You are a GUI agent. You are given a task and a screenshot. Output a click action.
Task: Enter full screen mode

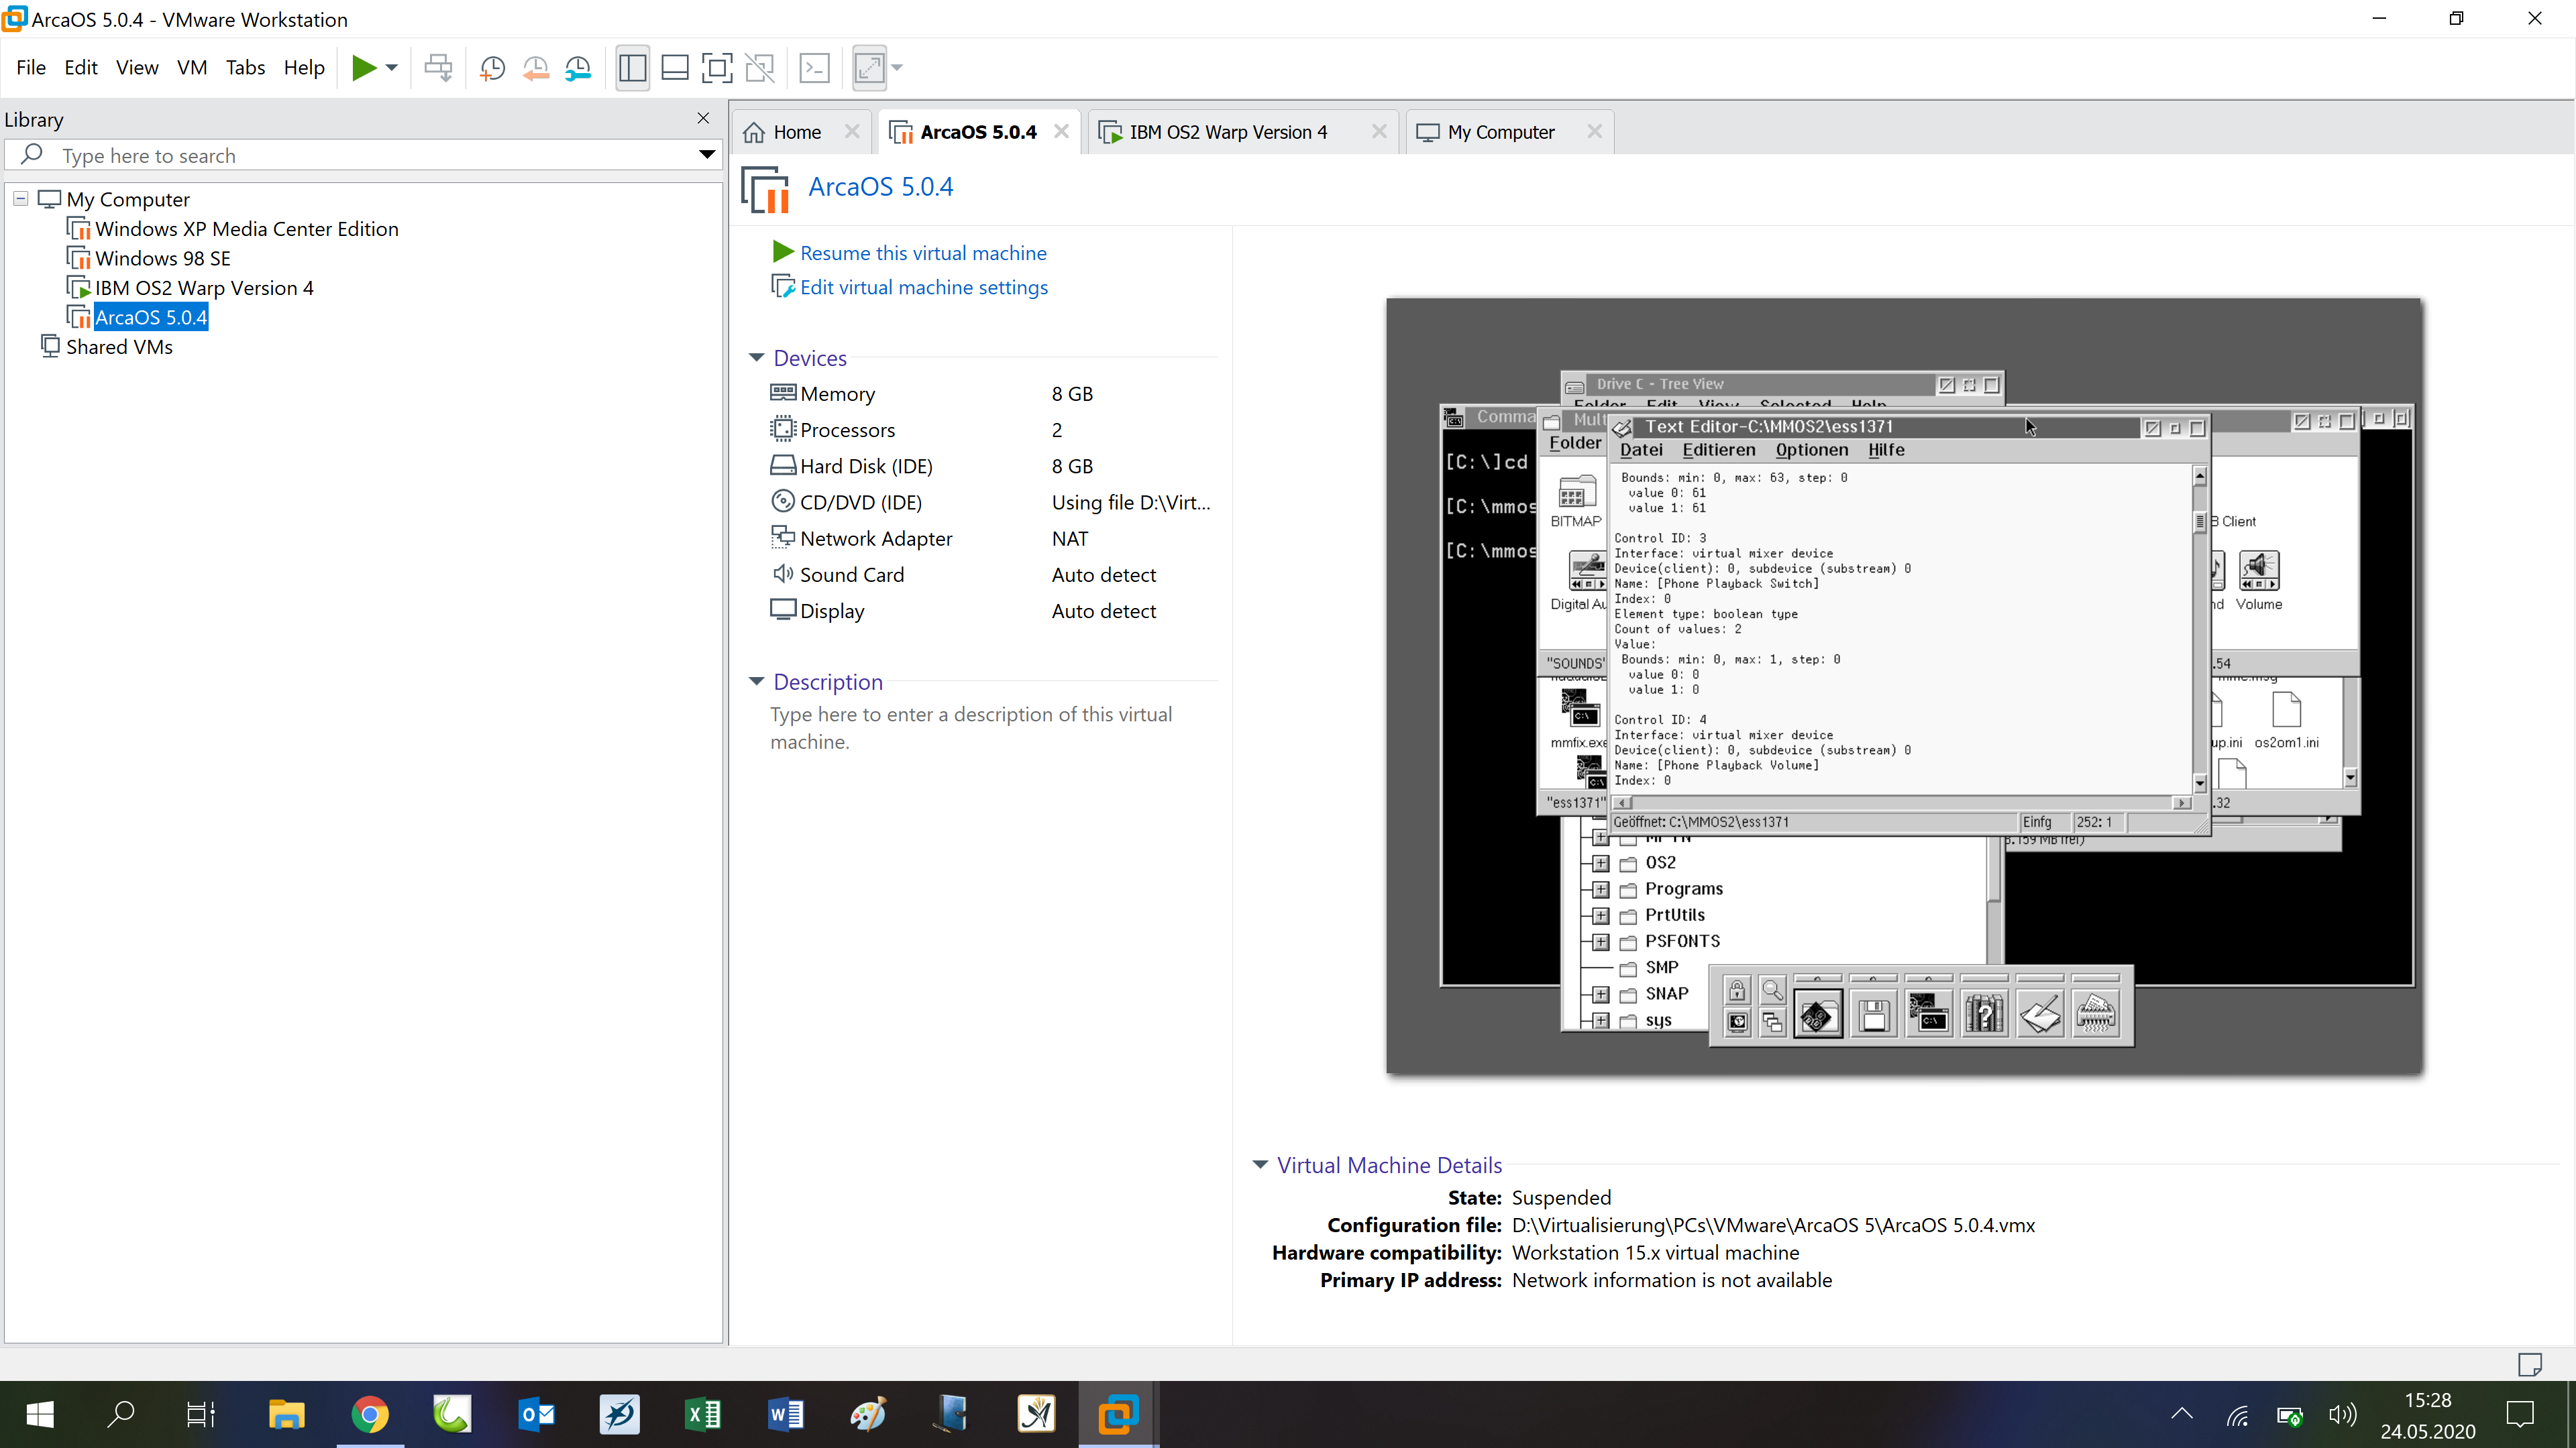[717, 68]
